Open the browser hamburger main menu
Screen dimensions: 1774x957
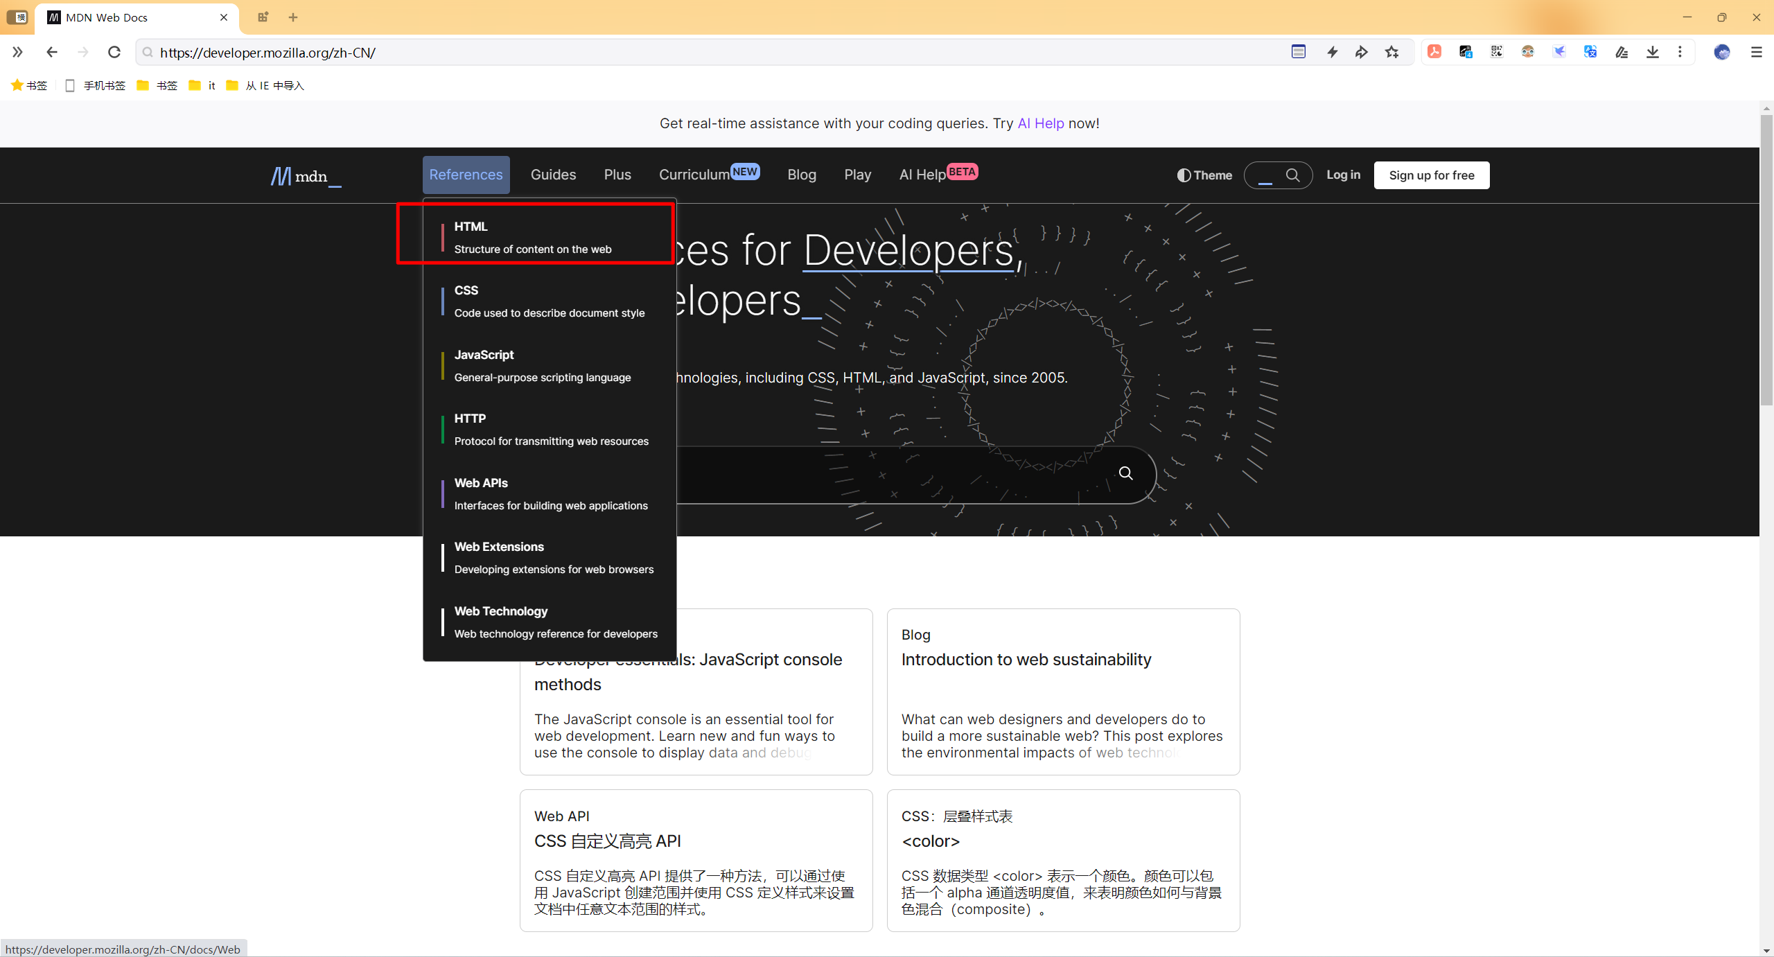pos(1756,52)
